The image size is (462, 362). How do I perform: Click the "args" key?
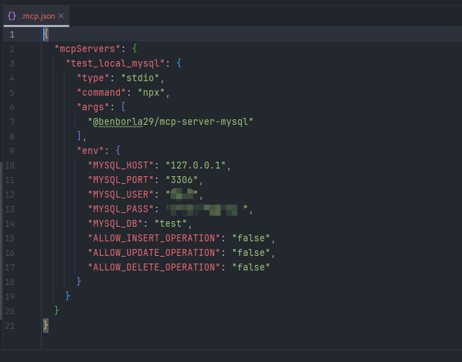[93, 107]
